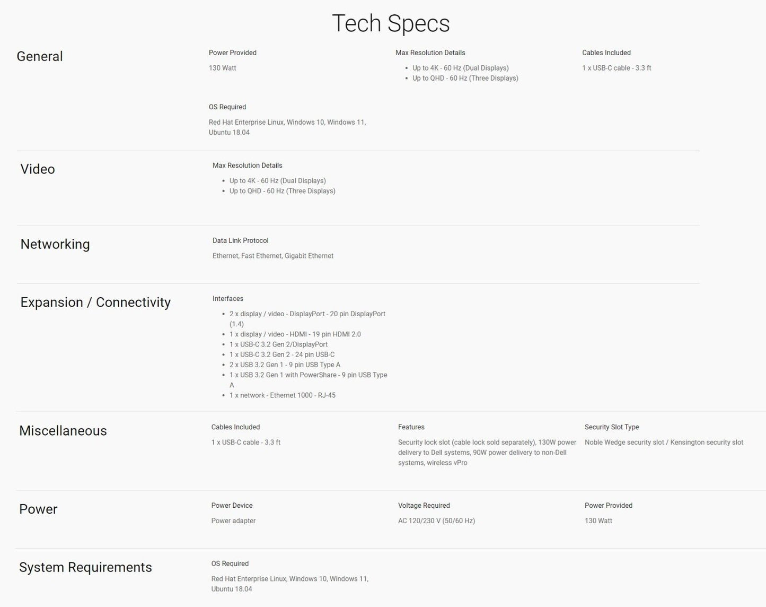The width and height of the screenshot is (766, 607).
Task: Click the Power section heading
Action: [x=38, y=509]
